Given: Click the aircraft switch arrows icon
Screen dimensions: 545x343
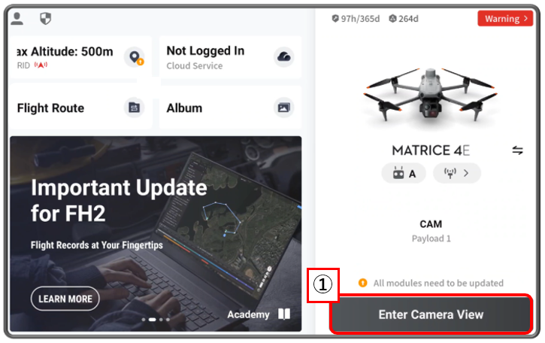Looking at the screenshot, I should click(517, 150).
